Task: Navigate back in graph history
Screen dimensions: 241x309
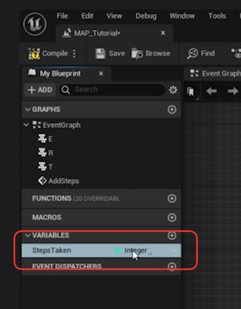Action: pyautogui.click(x=211, y=91)
